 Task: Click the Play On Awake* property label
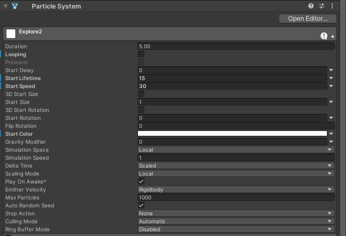tap(25, 181)
